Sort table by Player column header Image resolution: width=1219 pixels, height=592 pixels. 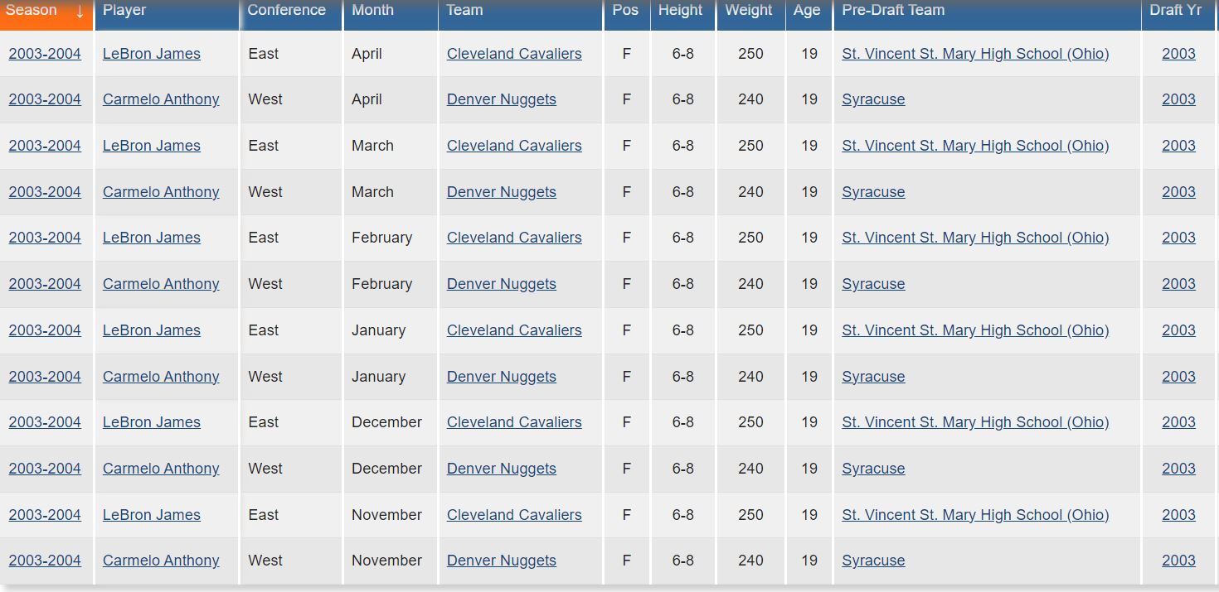click(124, 10)
